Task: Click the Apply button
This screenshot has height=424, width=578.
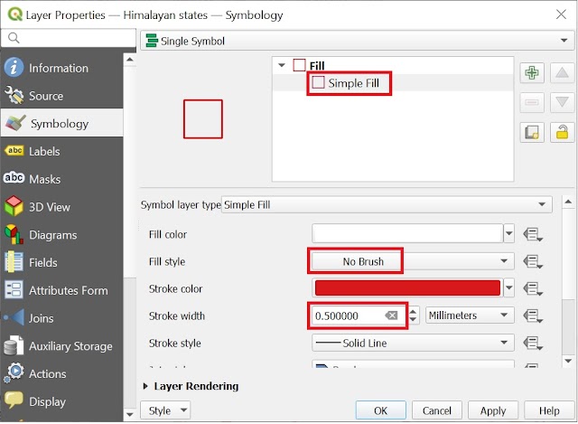Action: coord(493,410)
